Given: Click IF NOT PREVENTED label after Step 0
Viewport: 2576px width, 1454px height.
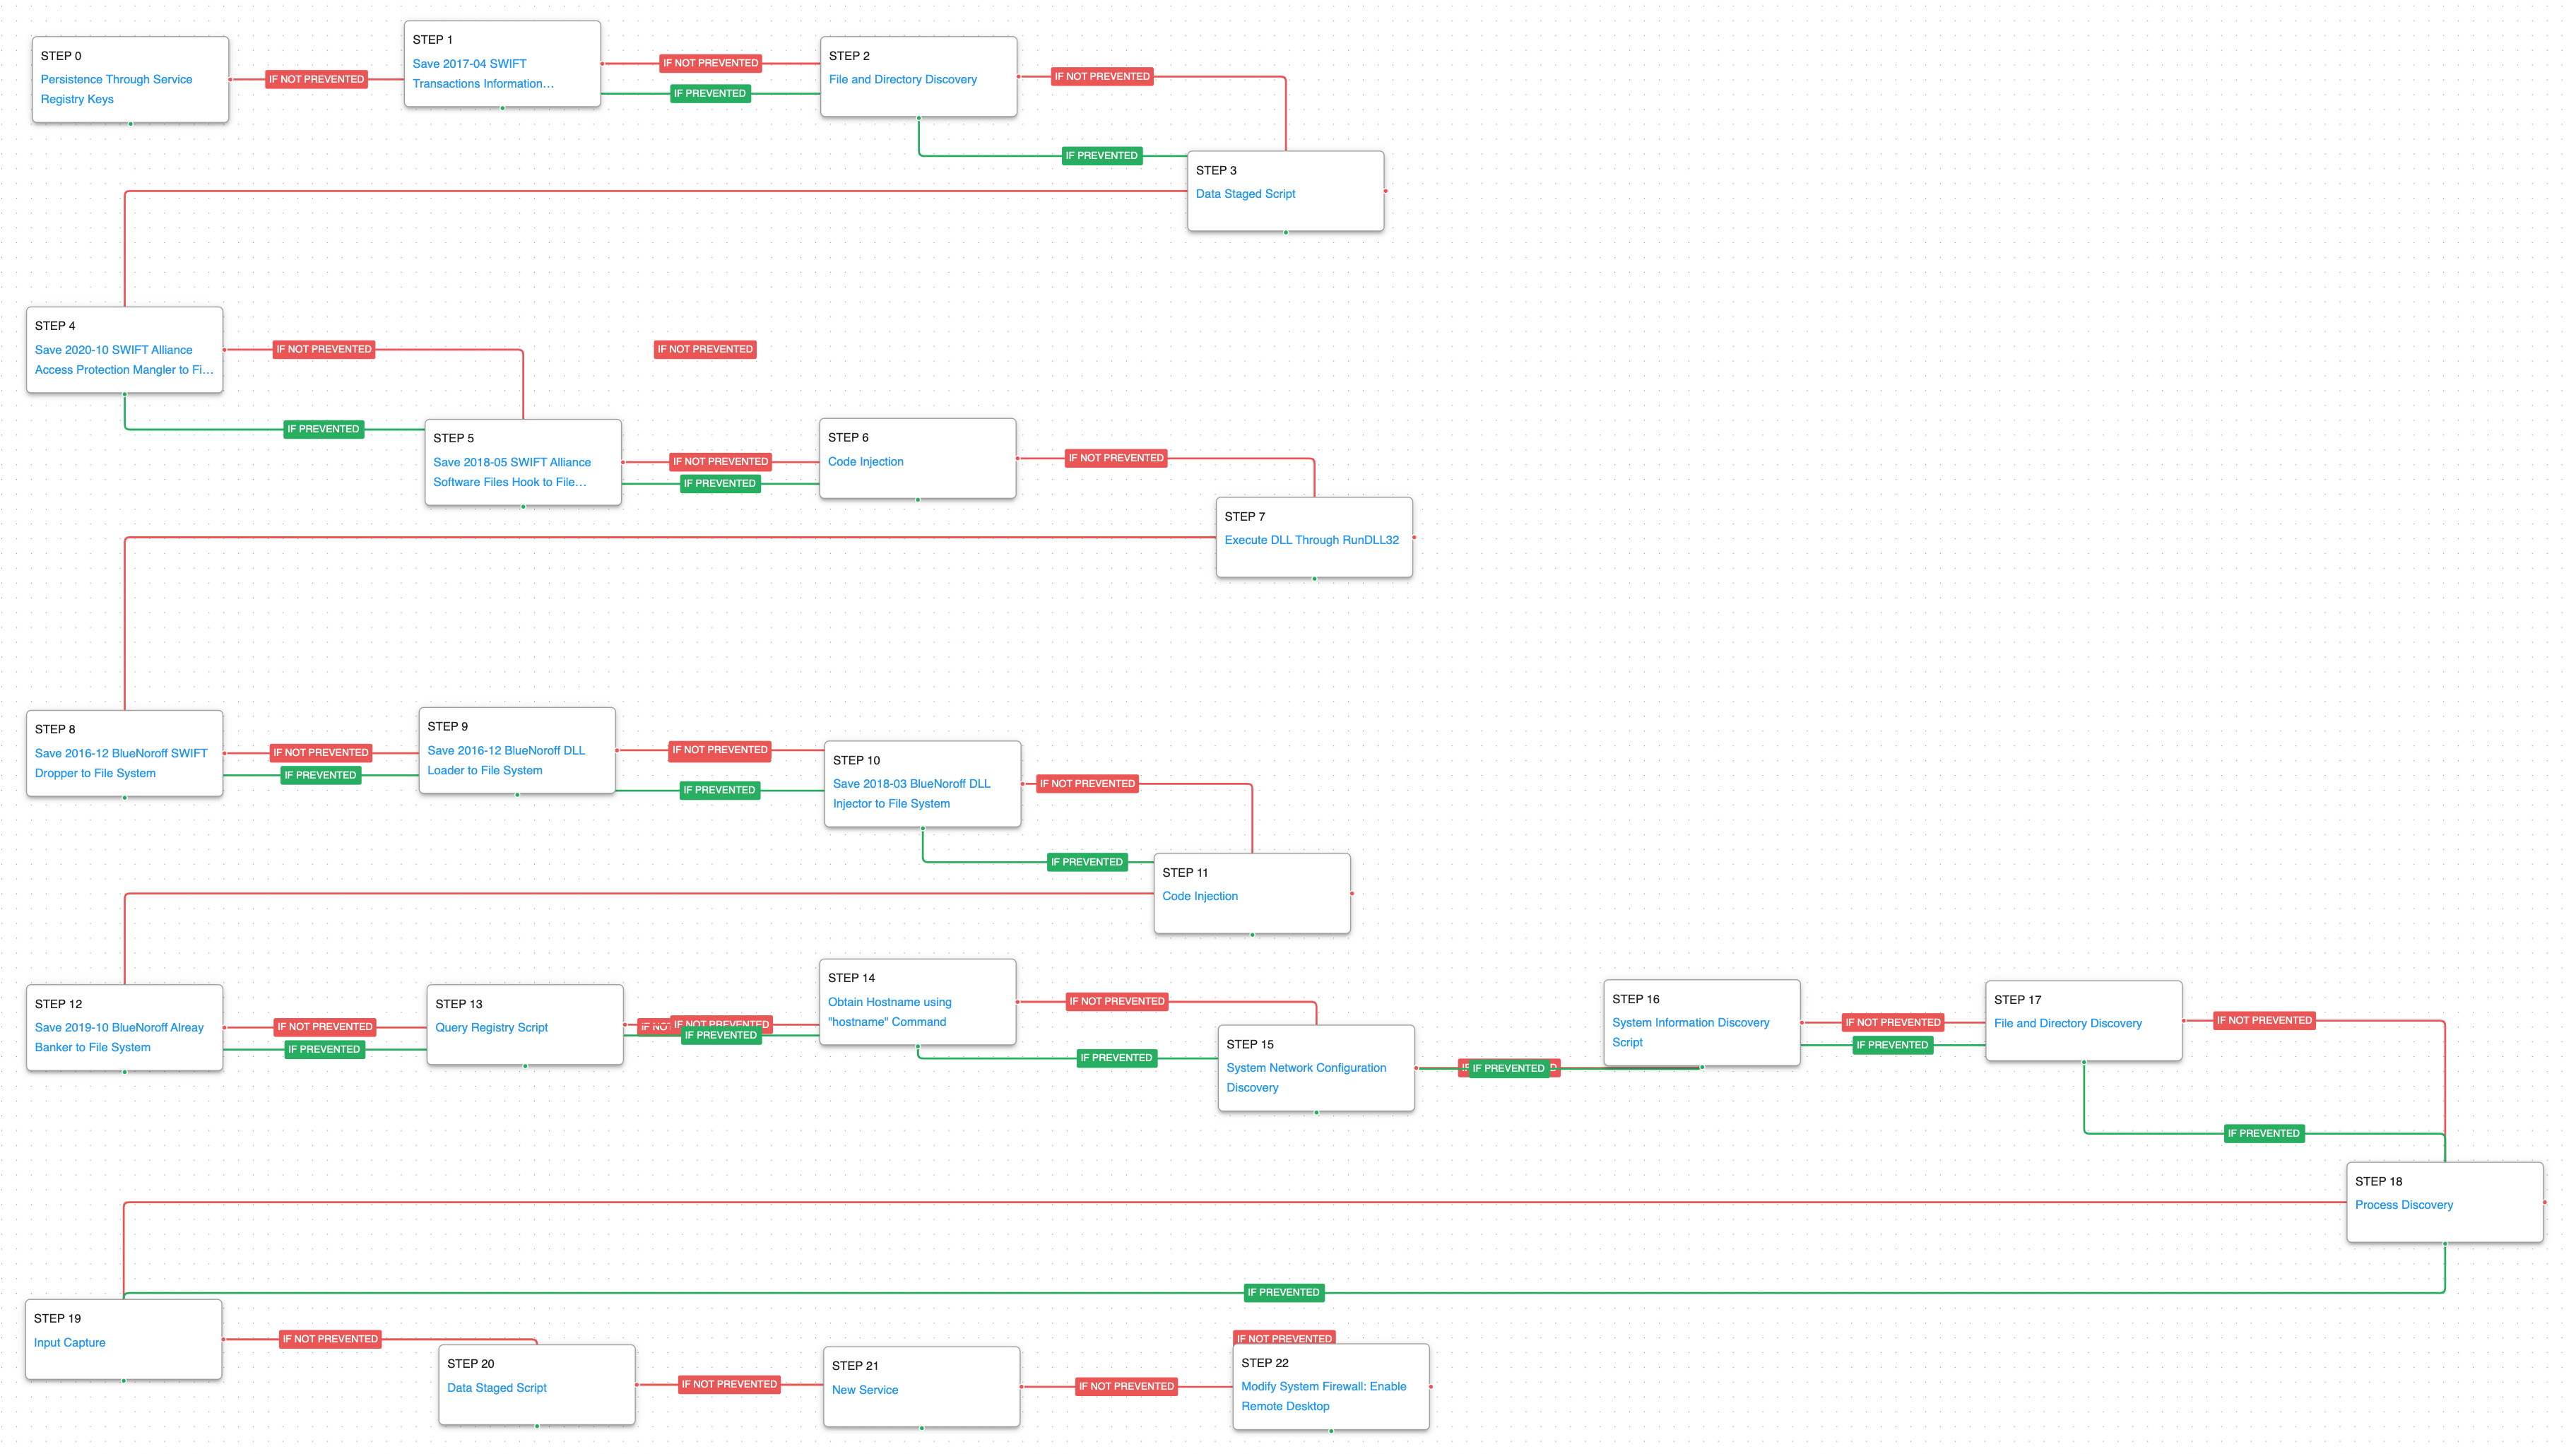Looking at the screenshot, I should pos(316,79).
